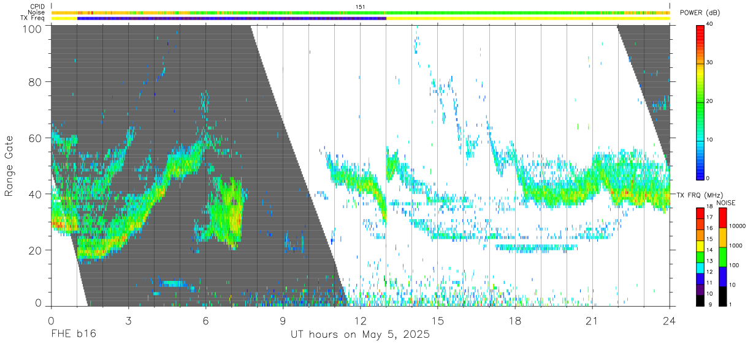753x347 pixels.
Task: Click the 21 tick on the UT hours axis
Action: pos(592,320)
